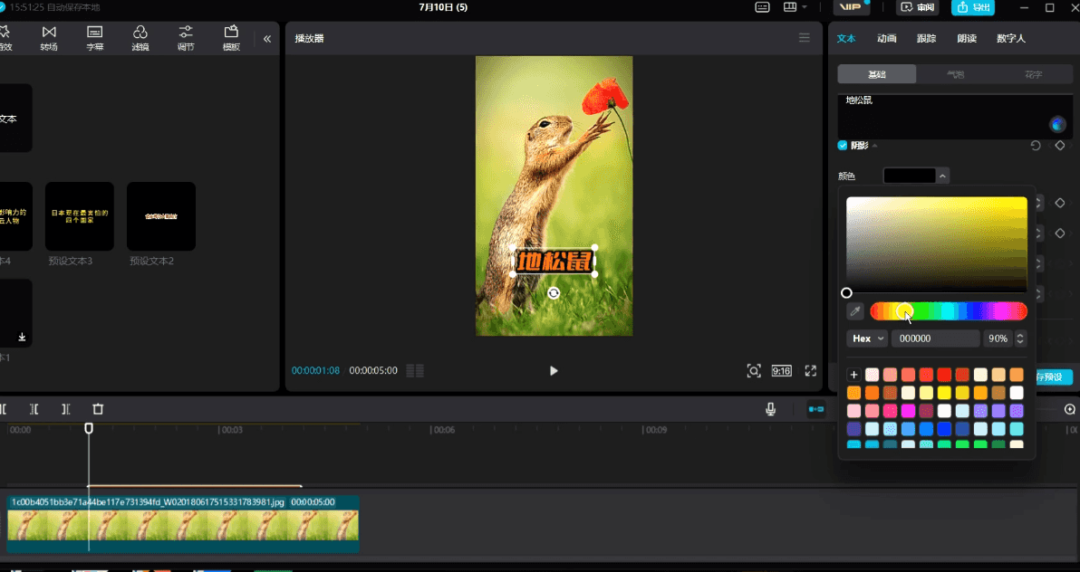Collapse the 颜色 color picker arrow

tap(942, 176)
